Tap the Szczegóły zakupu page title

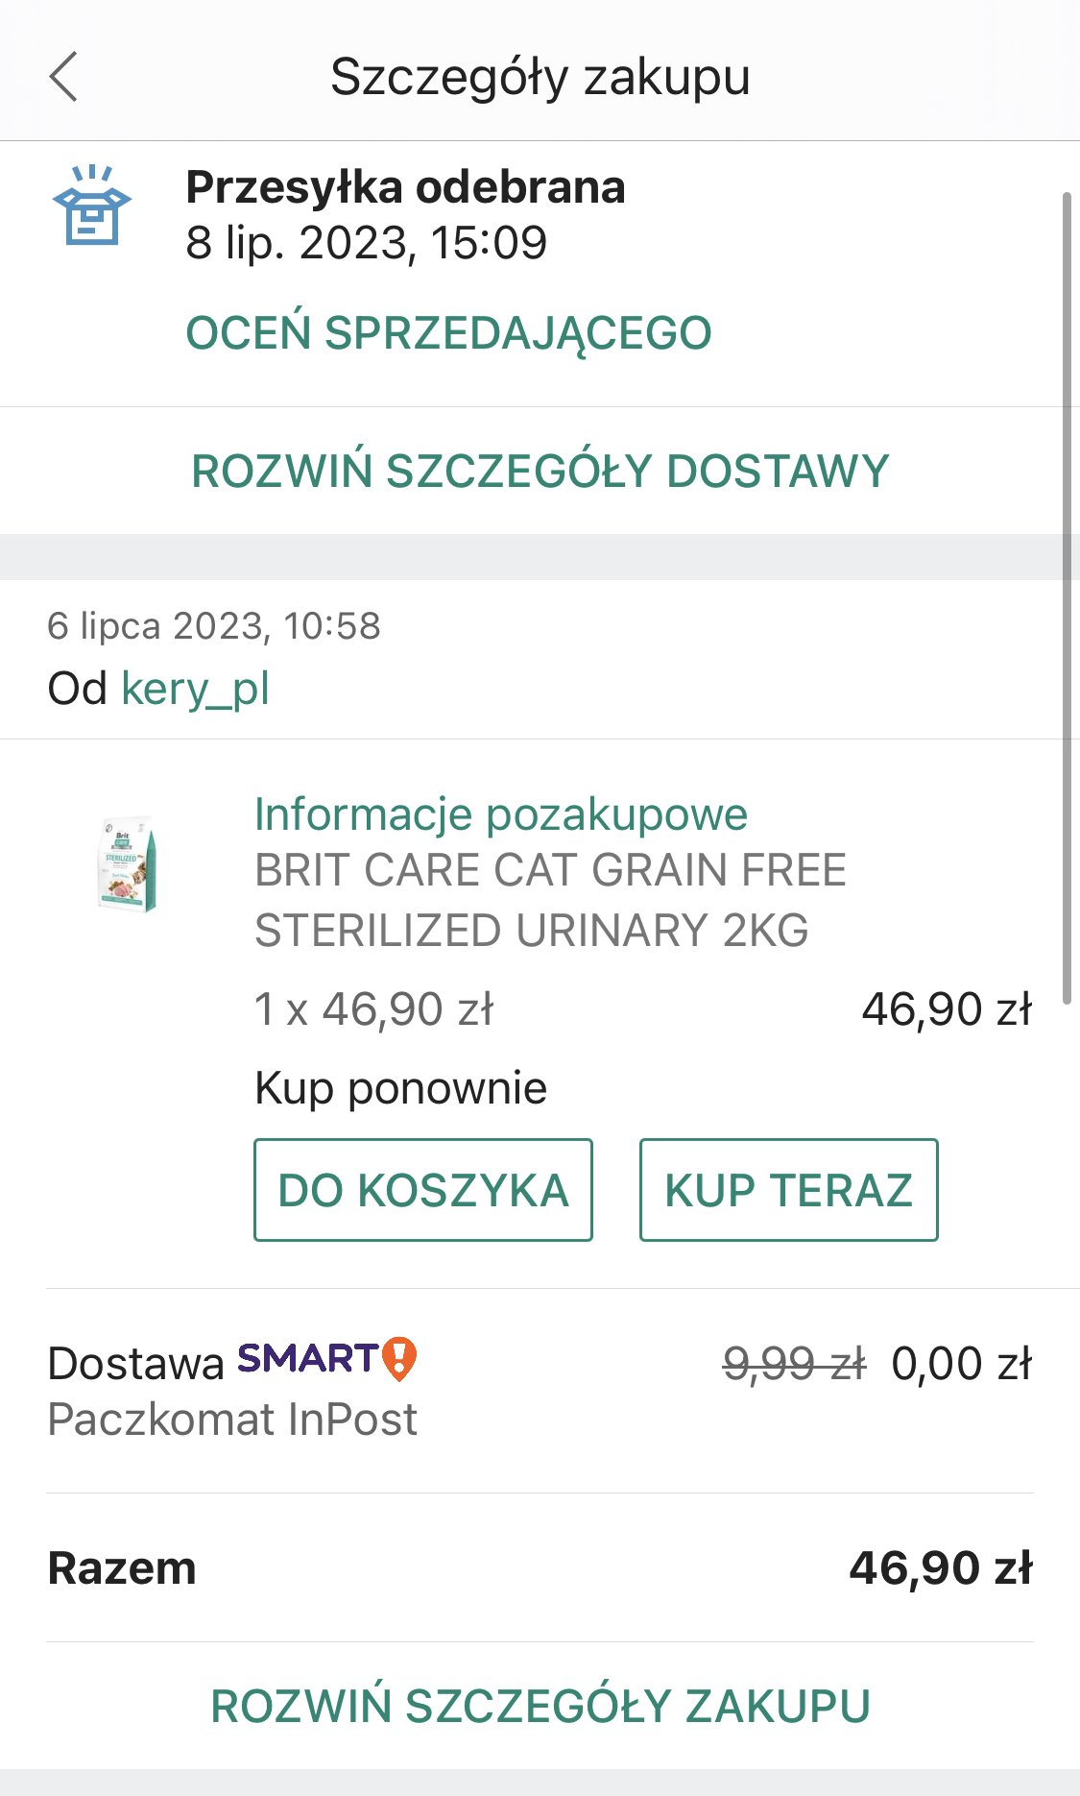(x=540, y=77)
